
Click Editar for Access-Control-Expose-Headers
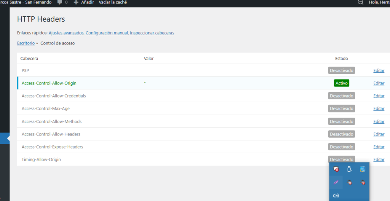pyautogui.click(x=379, y=147)
